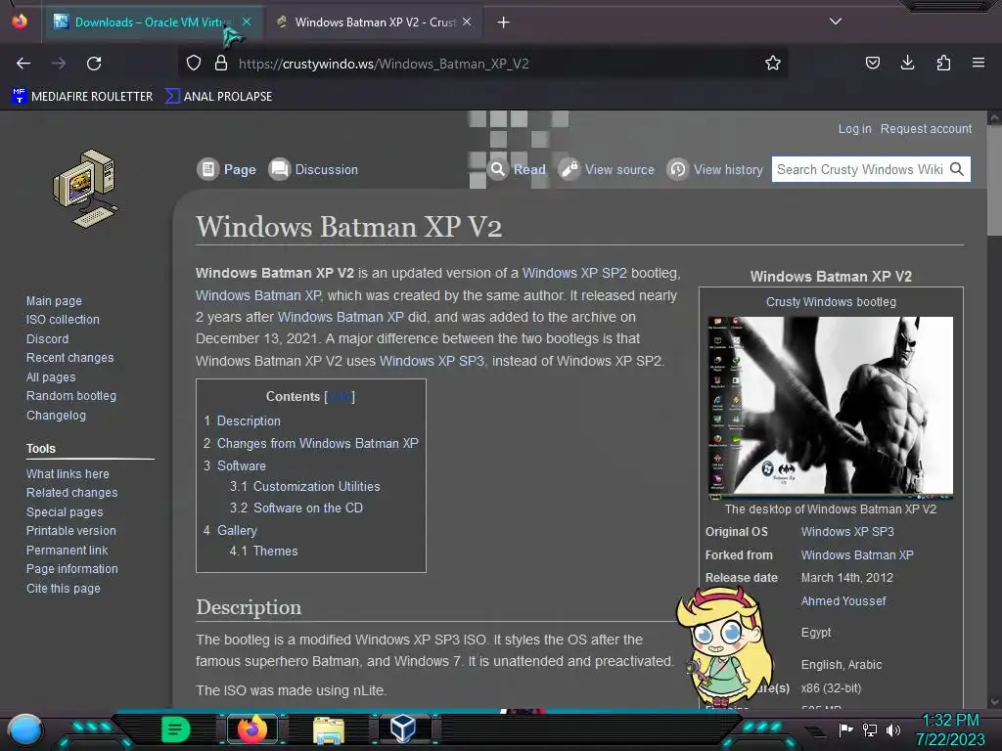Image resolution: width=1002 pixels, height=751 pixels.
Task: Open Special pages tool
Action: tap(65, 512)
